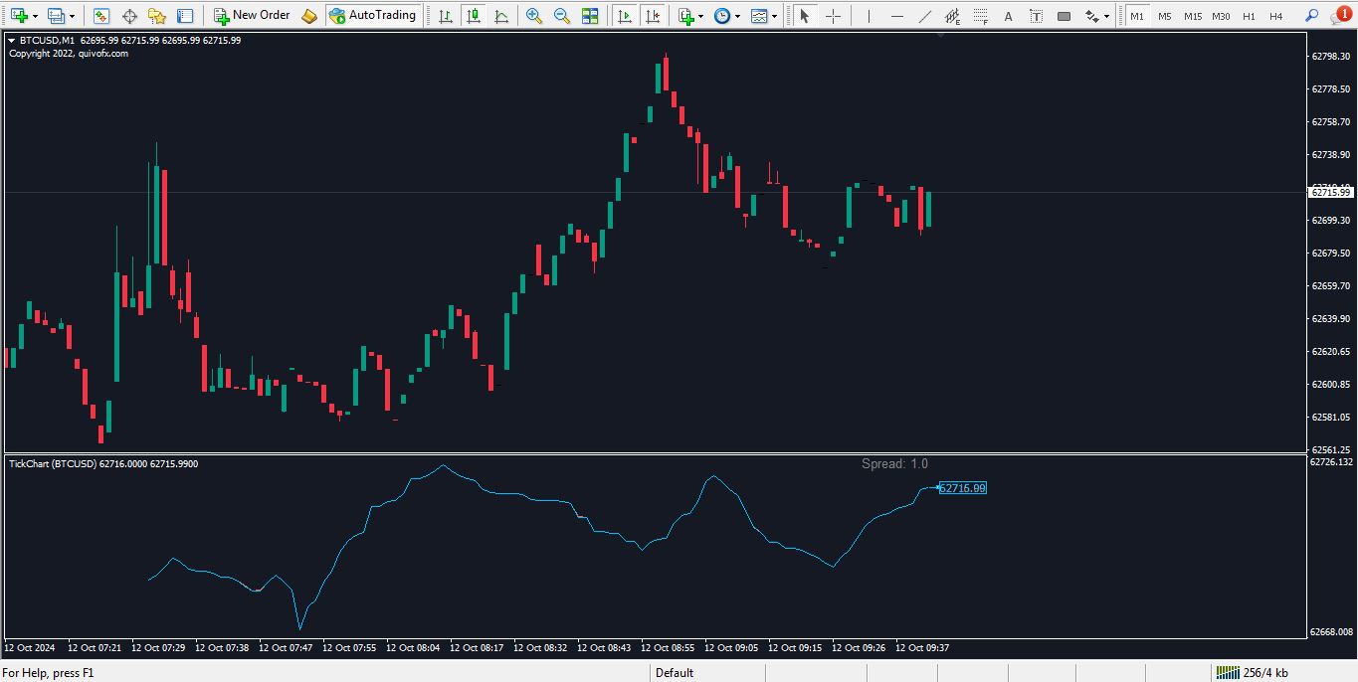
Task: Switch chart to candlestick display
Action: tap(474, 16)
